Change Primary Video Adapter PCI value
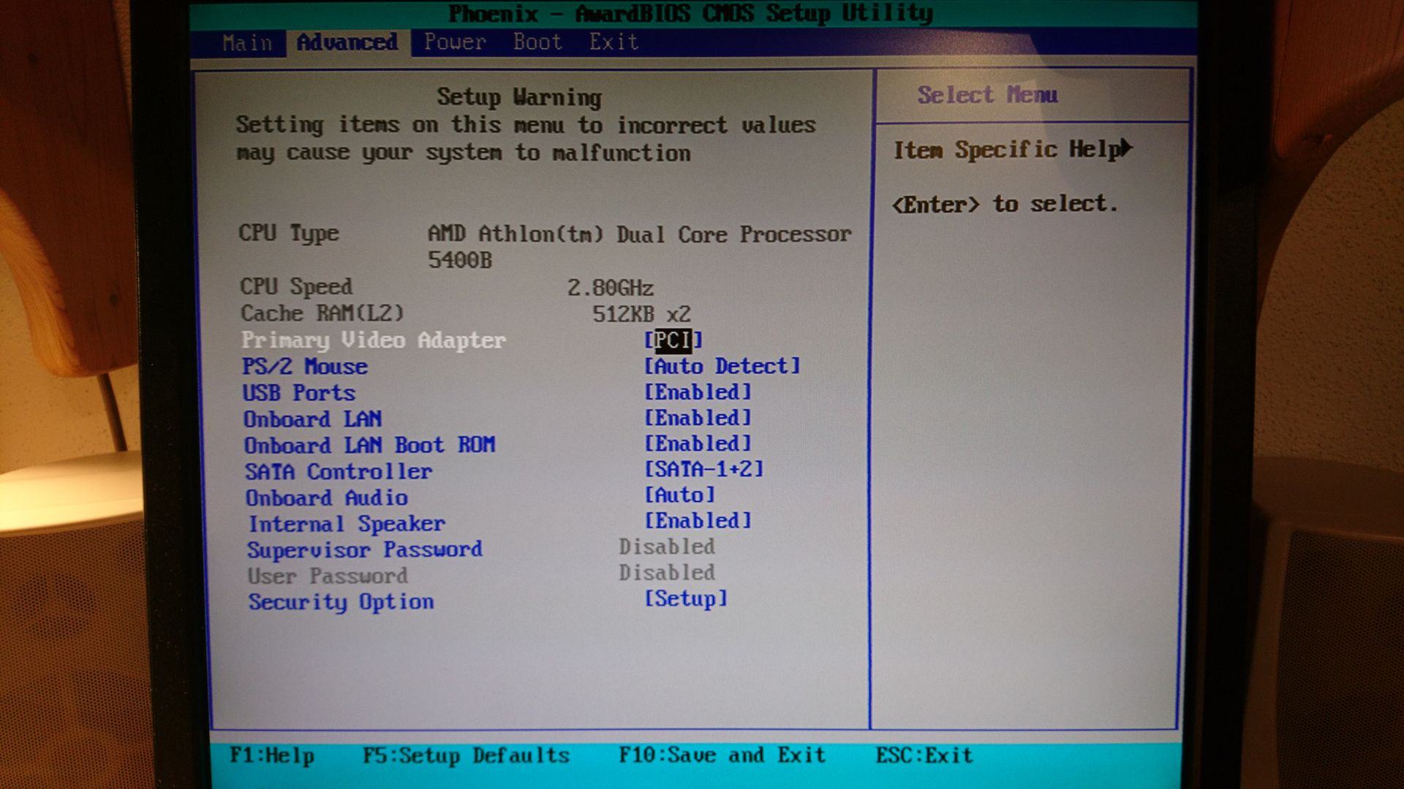1404x789 pixels. 673,340
